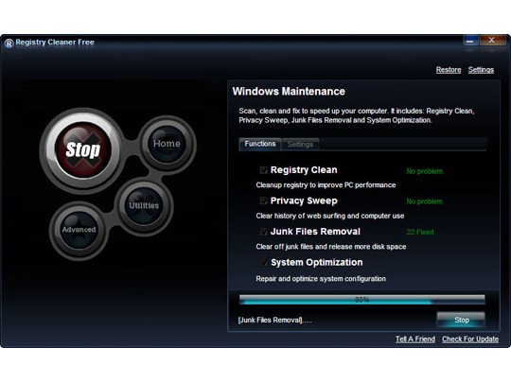Click 'Repair and optimize system configuration'
Image resolution: width=511 pixels, height=383 pixels.
321,279
